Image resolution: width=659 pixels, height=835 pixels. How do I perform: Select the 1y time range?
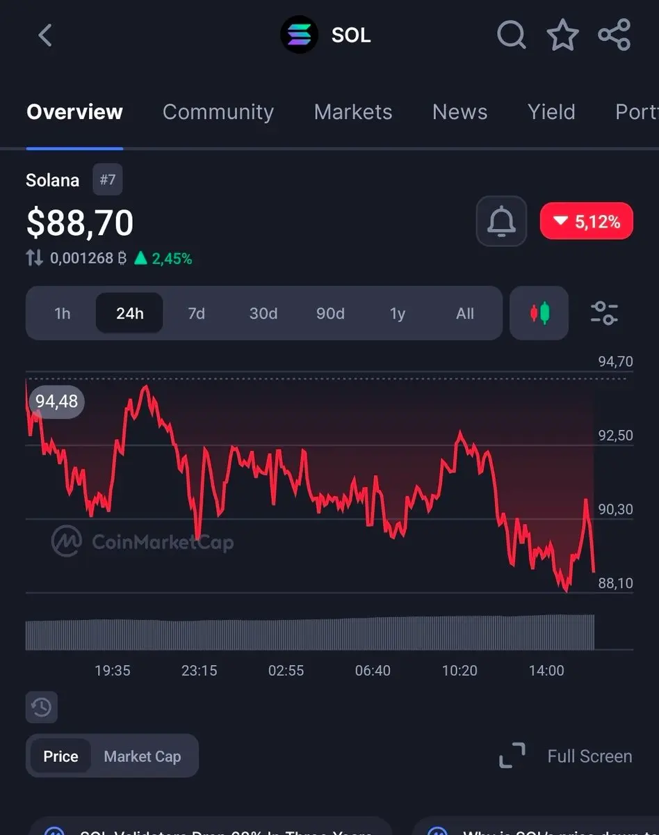398,313
